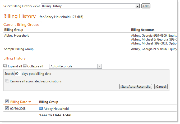The height and width of the screenshot is (124, 180).
Task: Uncheck the 09/30/2008 billing row checkbox
Action: [7, 108]
